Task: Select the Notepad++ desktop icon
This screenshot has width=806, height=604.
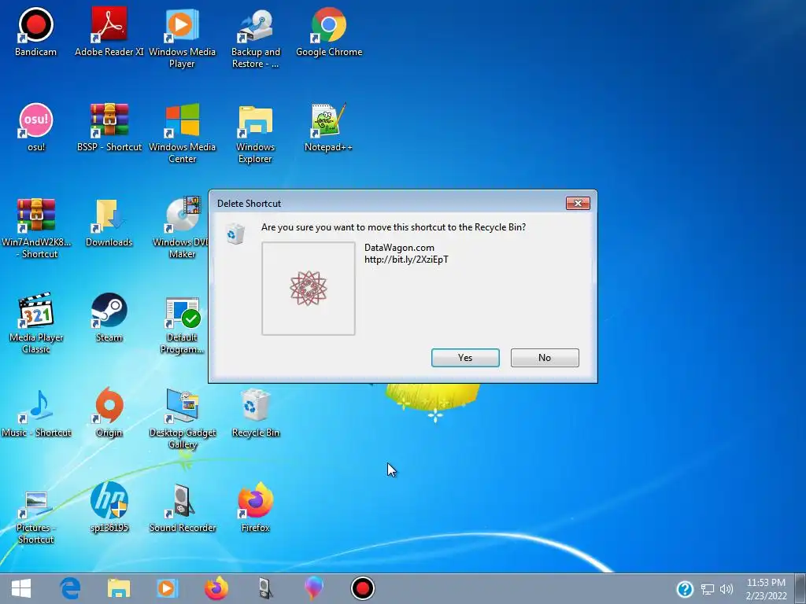Action: point(328,127)
